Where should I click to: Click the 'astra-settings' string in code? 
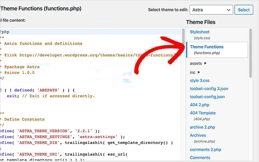pyautogui.click(x=97, y=137)
